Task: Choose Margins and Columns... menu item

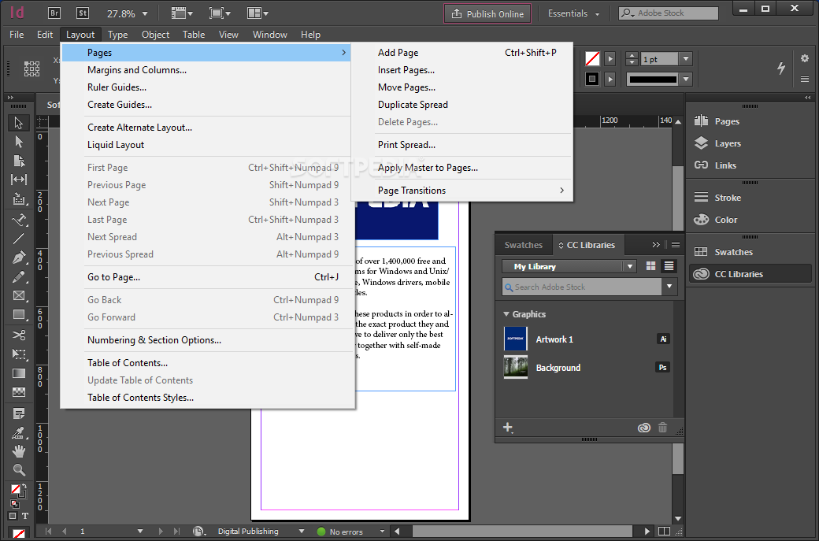Action: coord(206,70)
